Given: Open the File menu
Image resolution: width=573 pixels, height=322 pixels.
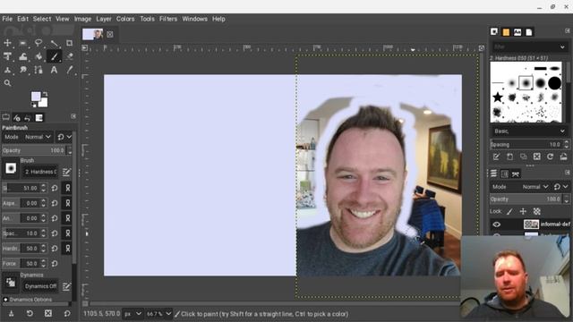Looking at the screenshot, I should (7, 19).
